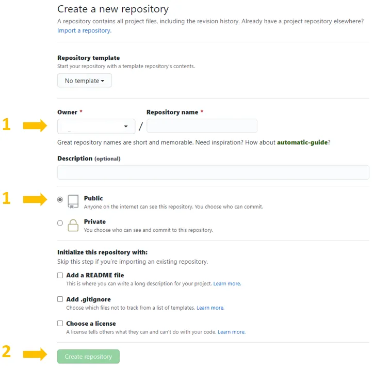Click the Create repository button

pyautogui.click(x=88, y=357)
